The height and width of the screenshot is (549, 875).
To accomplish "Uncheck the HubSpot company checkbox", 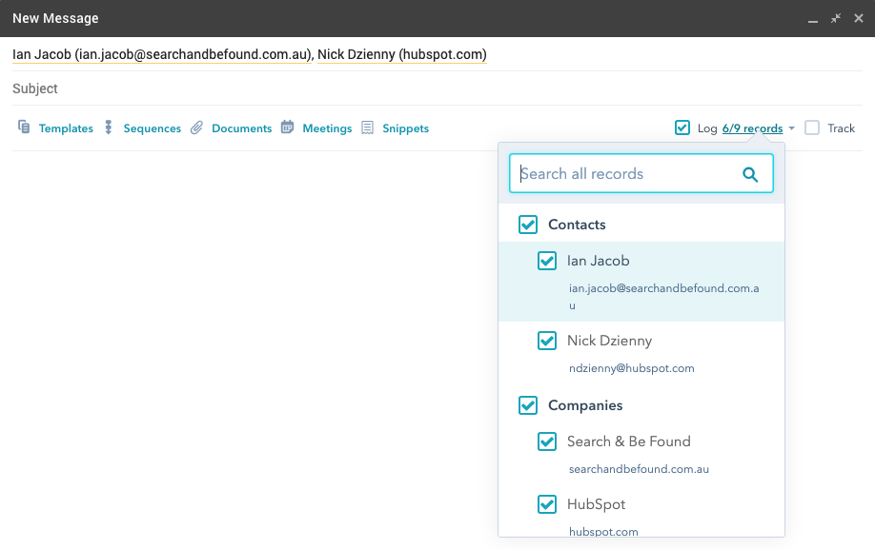I will pos(547,504).
